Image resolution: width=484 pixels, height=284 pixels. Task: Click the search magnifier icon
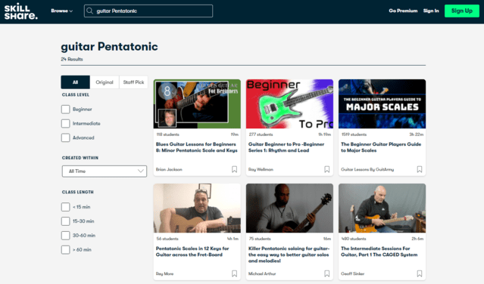[x=89, y=11]
